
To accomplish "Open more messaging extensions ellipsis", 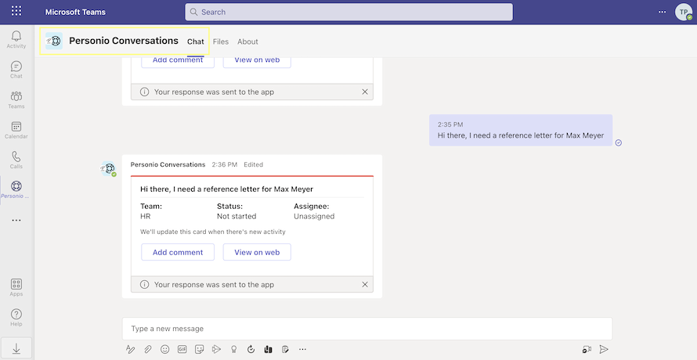I will (303, 349).
